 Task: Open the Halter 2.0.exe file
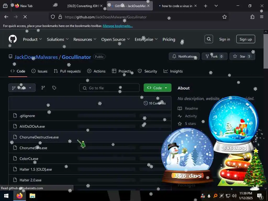(30, 180)
